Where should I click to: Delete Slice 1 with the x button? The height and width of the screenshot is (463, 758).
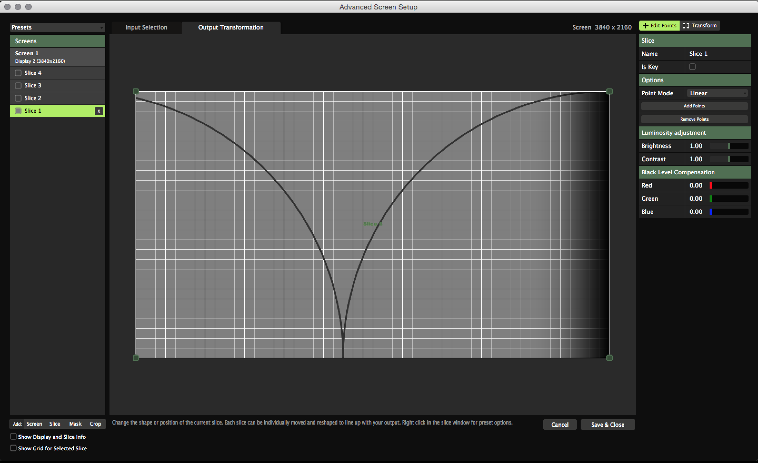99,111
